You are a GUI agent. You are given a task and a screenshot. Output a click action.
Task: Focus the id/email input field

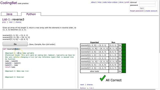(x=147, y=2)
